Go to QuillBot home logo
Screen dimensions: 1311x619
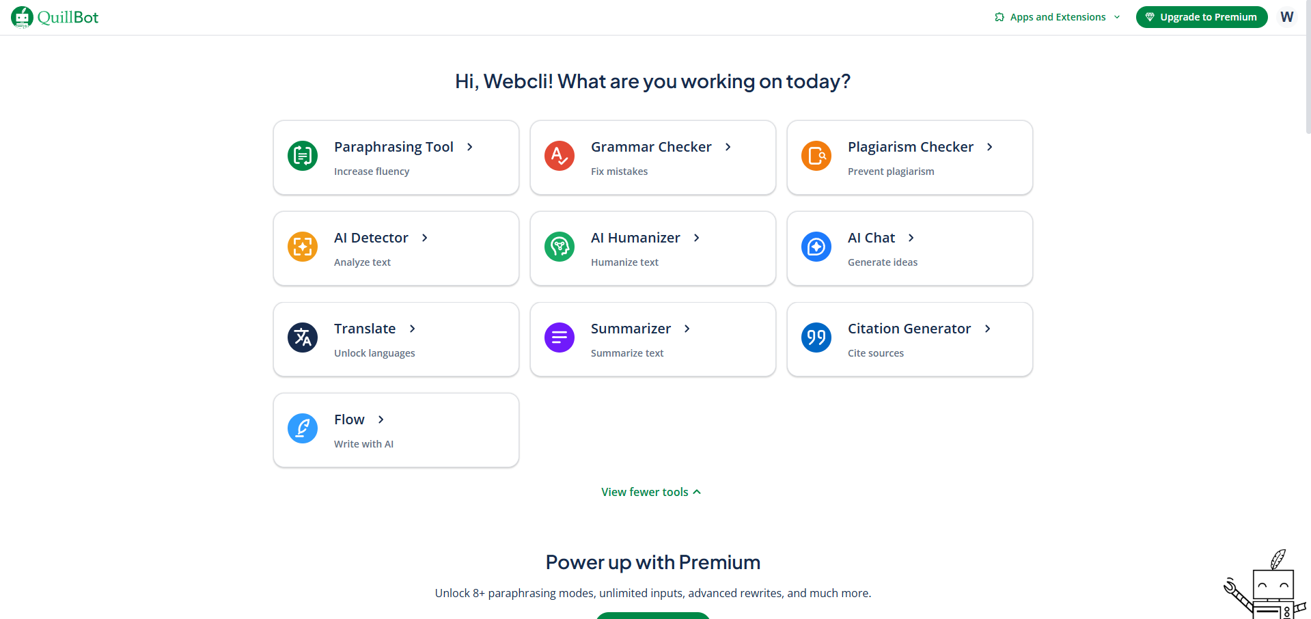[x=55, y=17]
